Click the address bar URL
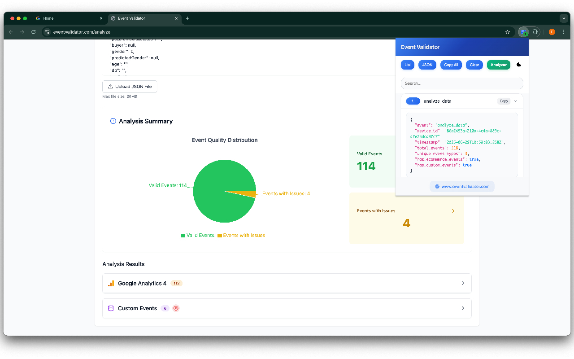The height and width of the screenshot is (359, 574). pyautogui.click(x=82, y=32)
